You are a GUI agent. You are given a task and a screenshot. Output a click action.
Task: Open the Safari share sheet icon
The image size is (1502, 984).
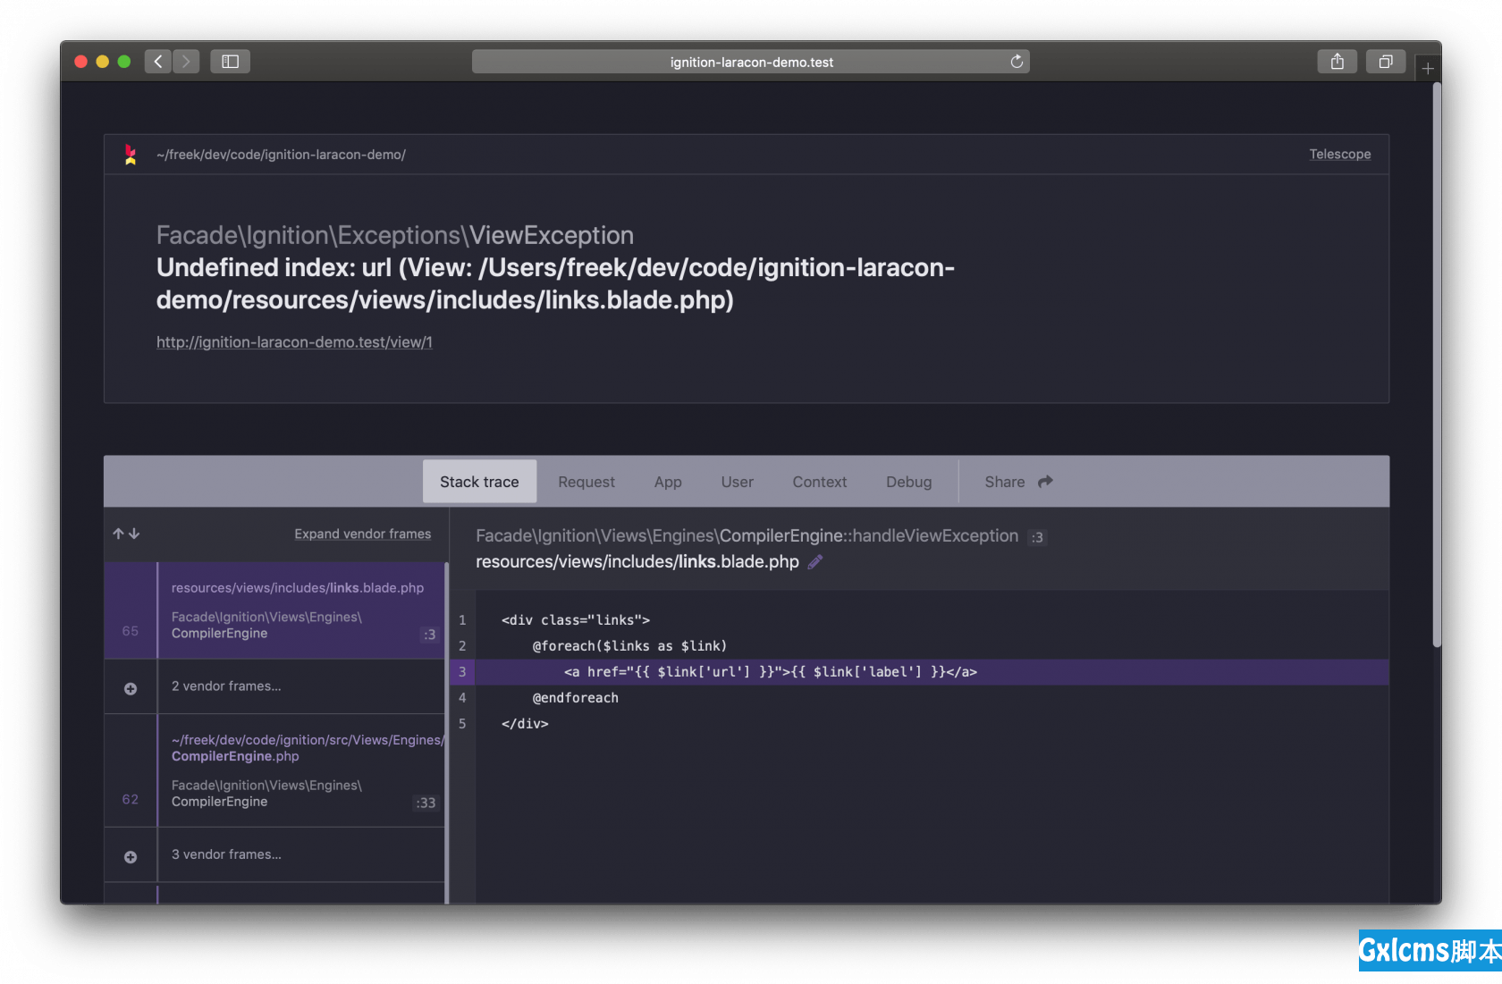pyautogui.click(x=1337, y=62)
